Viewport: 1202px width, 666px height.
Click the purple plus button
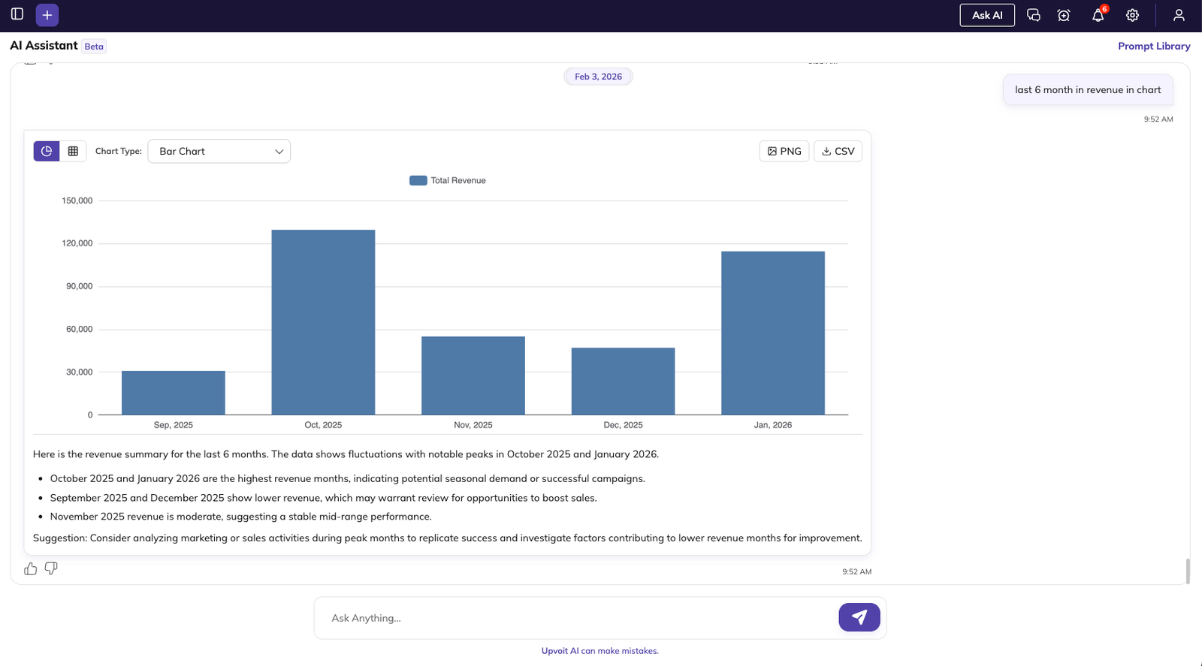click(x=47, y=15)
